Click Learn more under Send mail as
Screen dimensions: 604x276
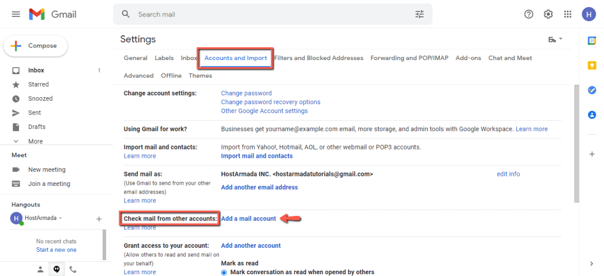(140, 200)
